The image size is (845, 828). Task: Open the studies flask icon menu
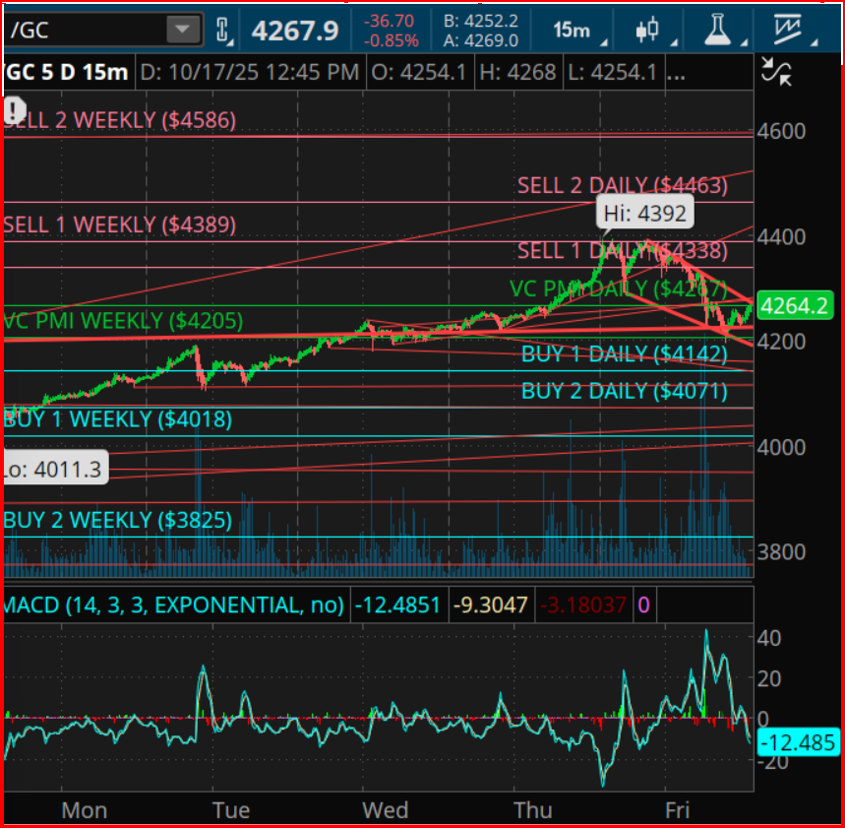721,30
